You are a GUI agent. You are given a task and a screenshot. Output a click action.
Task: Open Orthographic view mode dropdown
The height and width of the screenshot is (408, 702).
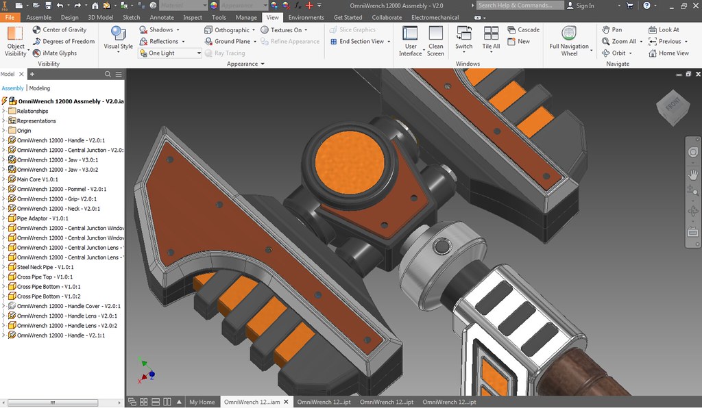(229, 30)
